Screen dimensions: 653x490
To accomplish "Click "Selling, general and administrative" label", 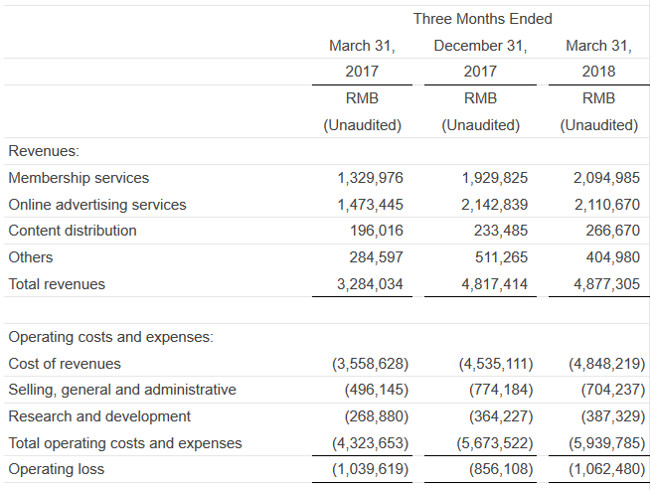I will [122, 390].
